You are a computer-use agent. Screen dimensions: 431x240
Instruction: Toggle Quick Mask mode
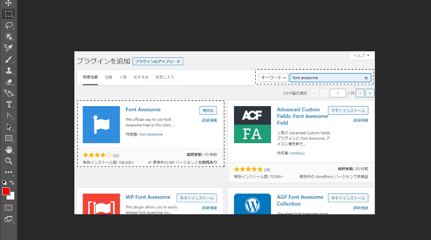click(8, 208)
